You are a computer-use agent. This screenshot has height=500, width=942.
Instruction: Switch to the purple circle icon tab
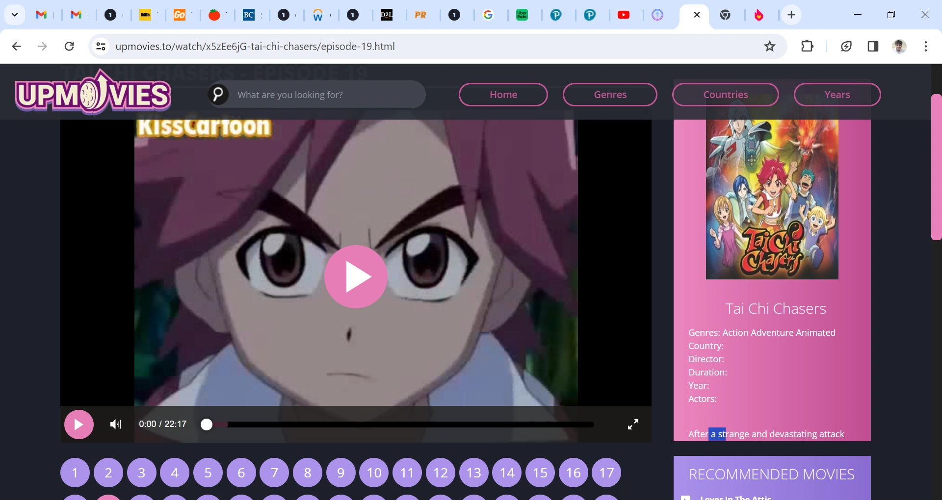(x=657, y=15)
